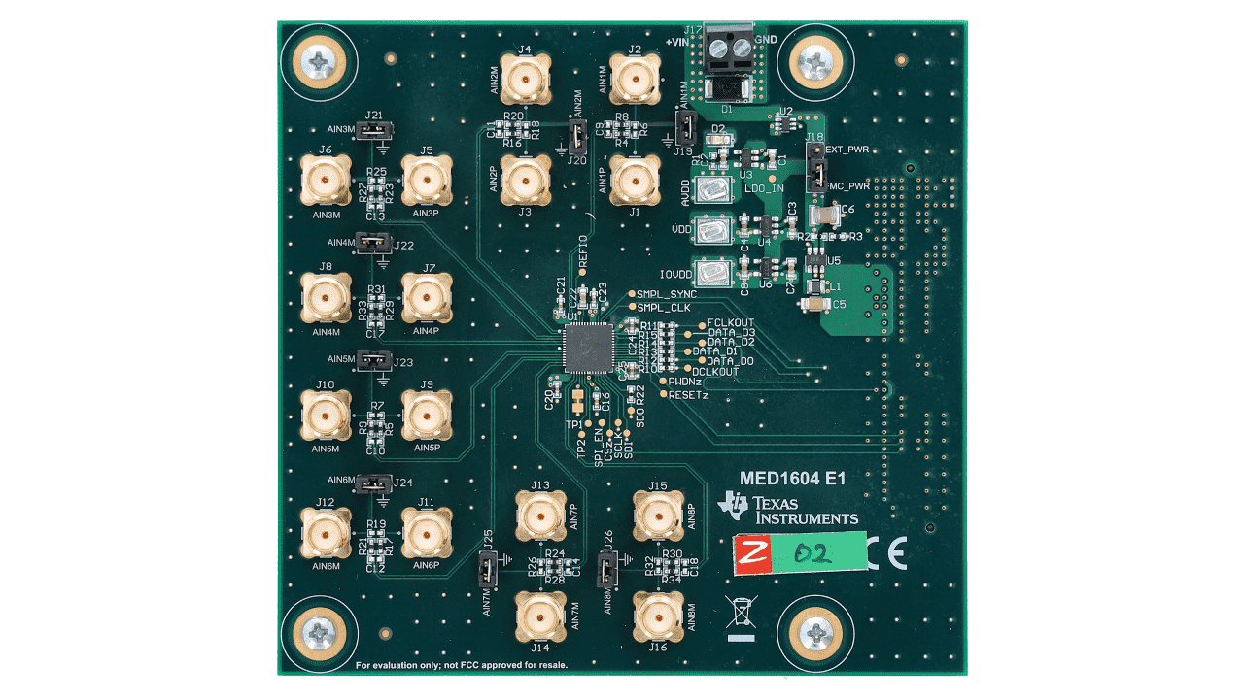Click the C6 capacitor

[825, 215]
